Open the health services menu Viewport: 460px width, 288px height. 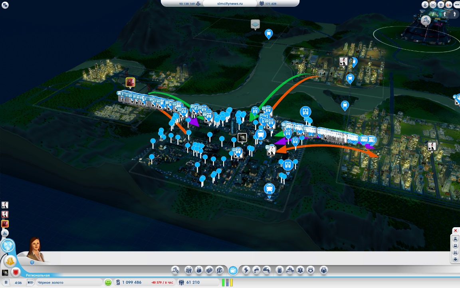[300, 270]
